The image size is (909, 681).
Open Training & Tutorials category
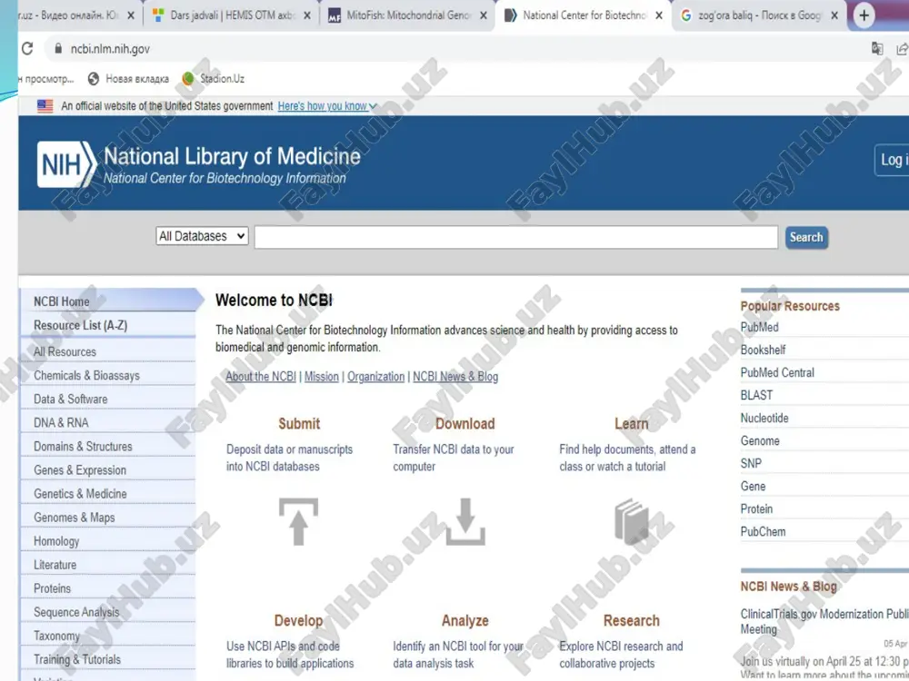tap(107, 659)
